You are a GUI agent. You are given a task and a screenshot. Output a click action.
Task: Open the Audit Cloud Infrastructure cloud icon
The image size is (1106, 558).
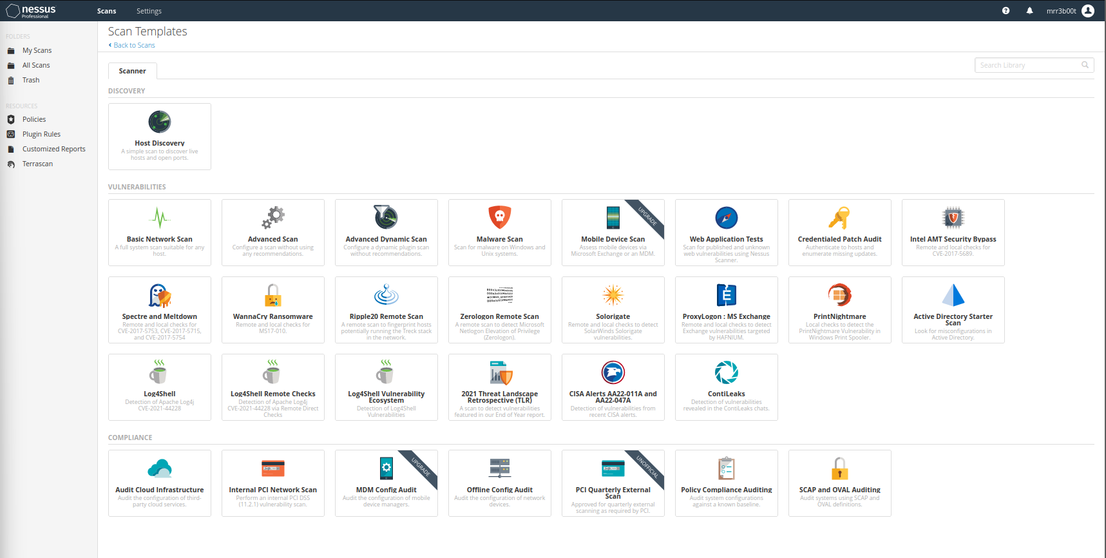(x=160, y=468)
